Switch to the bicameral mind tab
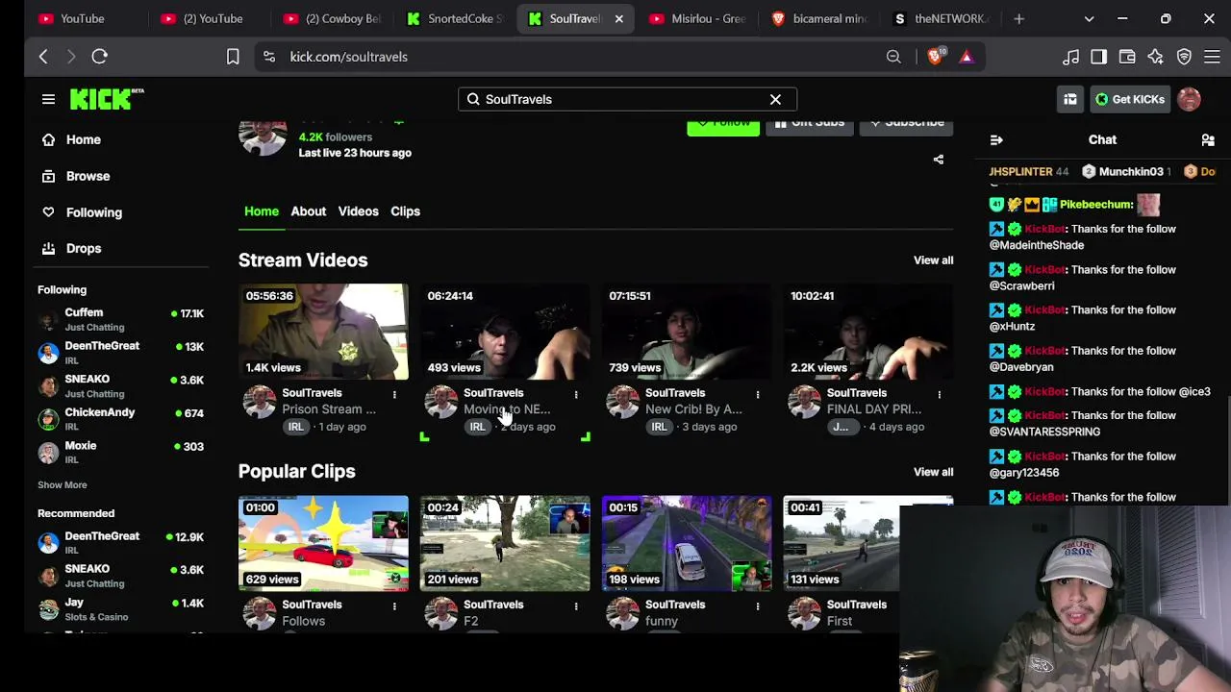Image resolution: width=1231 pixels, height=692 pixels. 820,18
